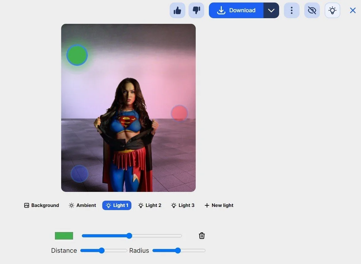
Task: Download the relit image
Action: 236,10
